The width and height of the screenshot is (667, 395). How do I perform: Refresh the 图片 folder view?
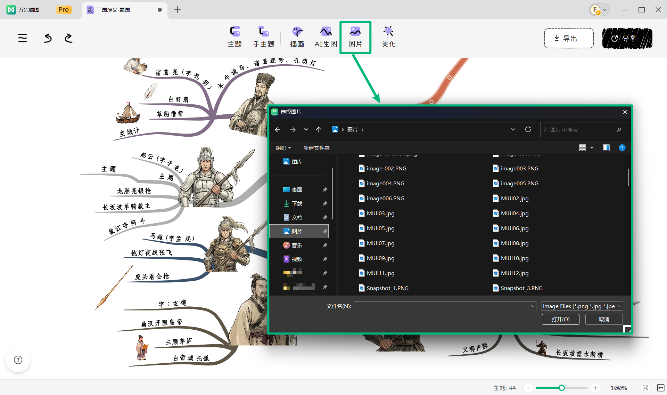pyautogui.click(x=528, y=130)
